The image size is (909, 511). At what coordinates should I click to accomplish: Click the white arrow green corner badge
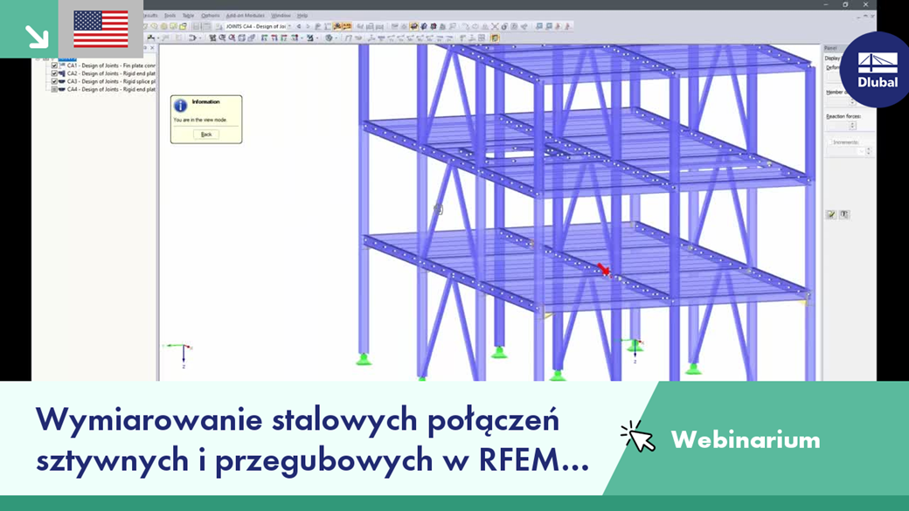tap(37, 36)
